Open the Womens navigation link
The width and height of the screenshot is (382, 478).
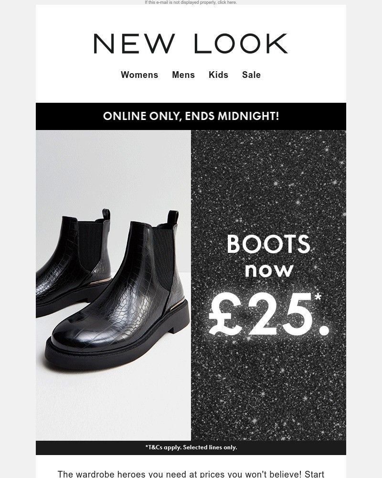(x=139, y=75)
